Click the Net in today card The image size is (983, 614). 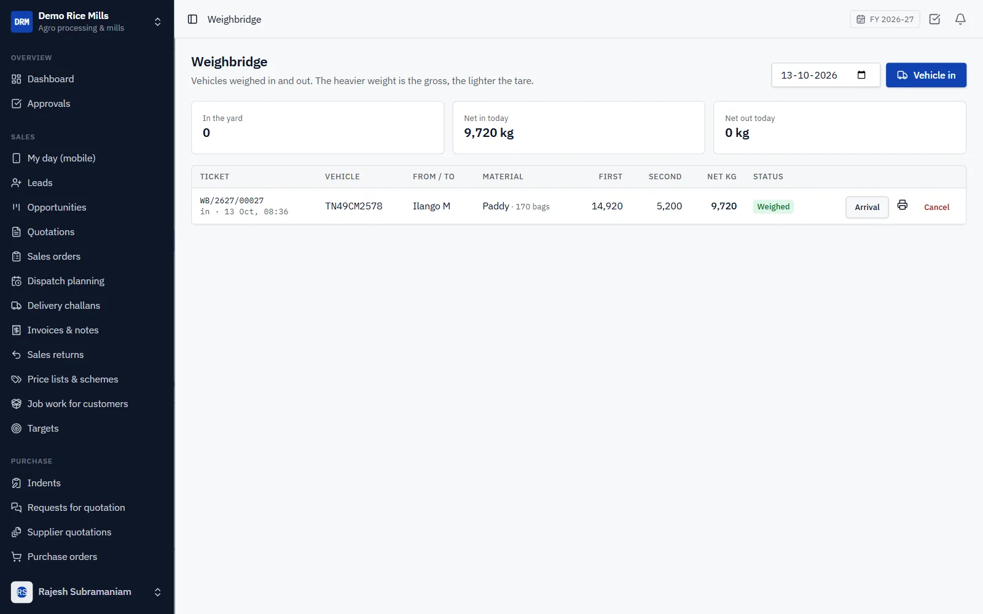(579, 128)
